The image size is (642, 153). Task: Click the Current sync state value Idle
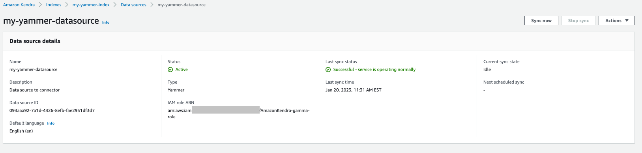tap(487, 69)
